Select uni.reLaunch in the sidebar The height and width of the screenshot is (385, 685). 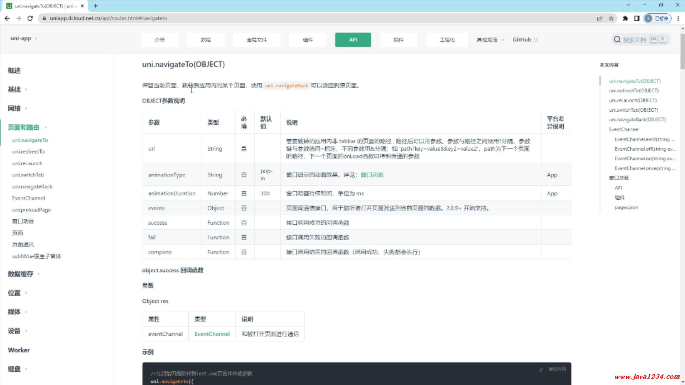(x=27, y=163)
